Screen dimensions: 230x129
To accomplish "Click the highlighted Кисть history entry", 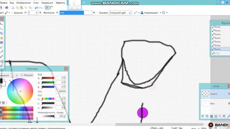I will click(221, 49).
